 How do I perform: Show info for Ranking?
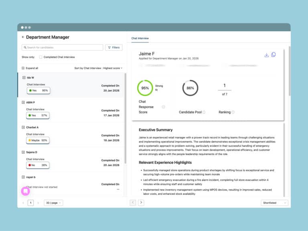click(x=233, y=112)
